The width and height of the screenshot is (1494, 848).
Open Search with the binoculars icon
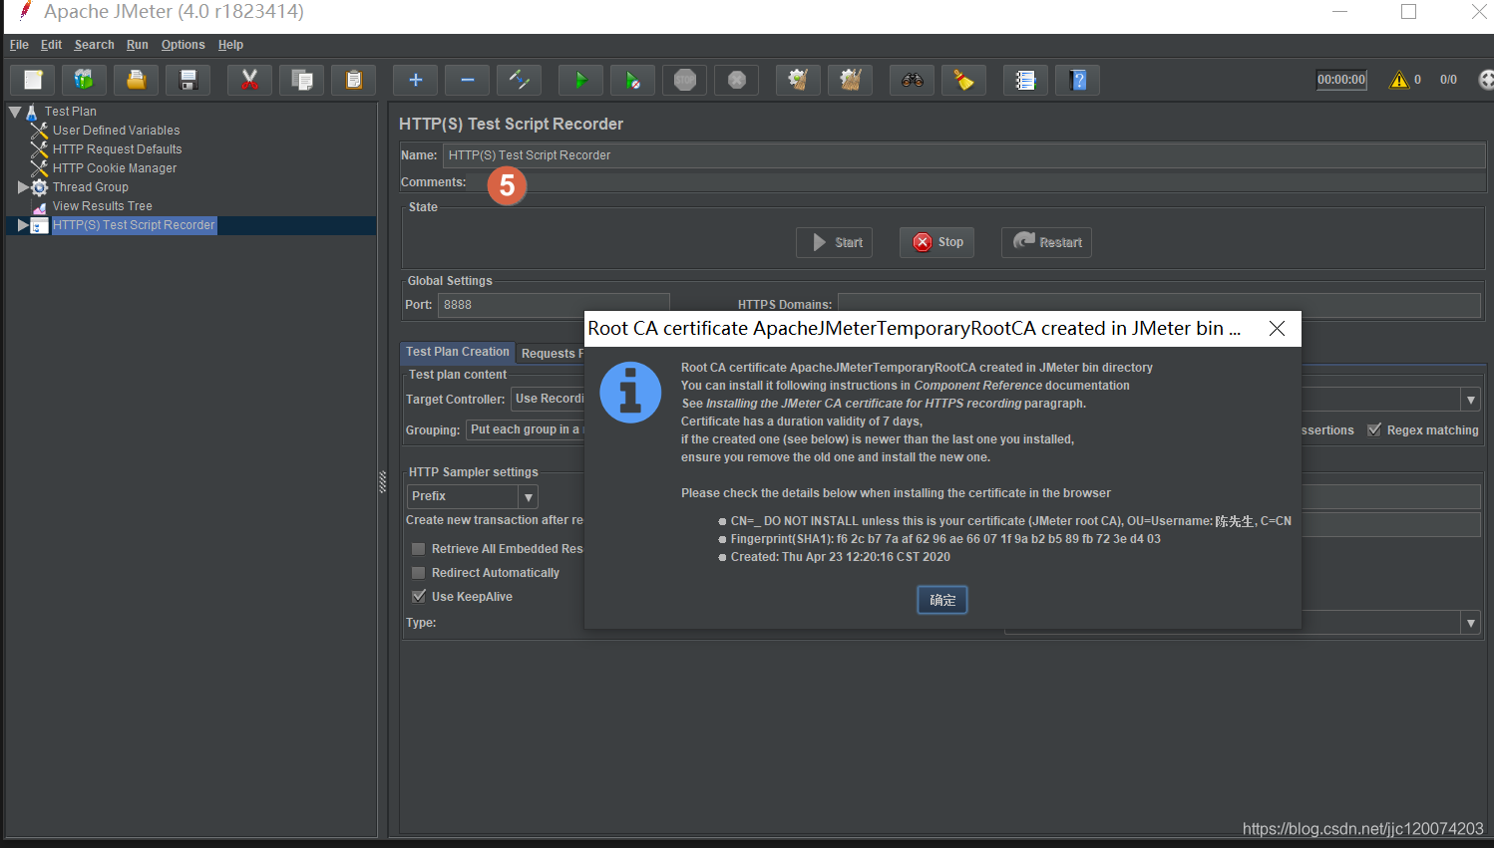pyautogui.click(x=912, y=80)
